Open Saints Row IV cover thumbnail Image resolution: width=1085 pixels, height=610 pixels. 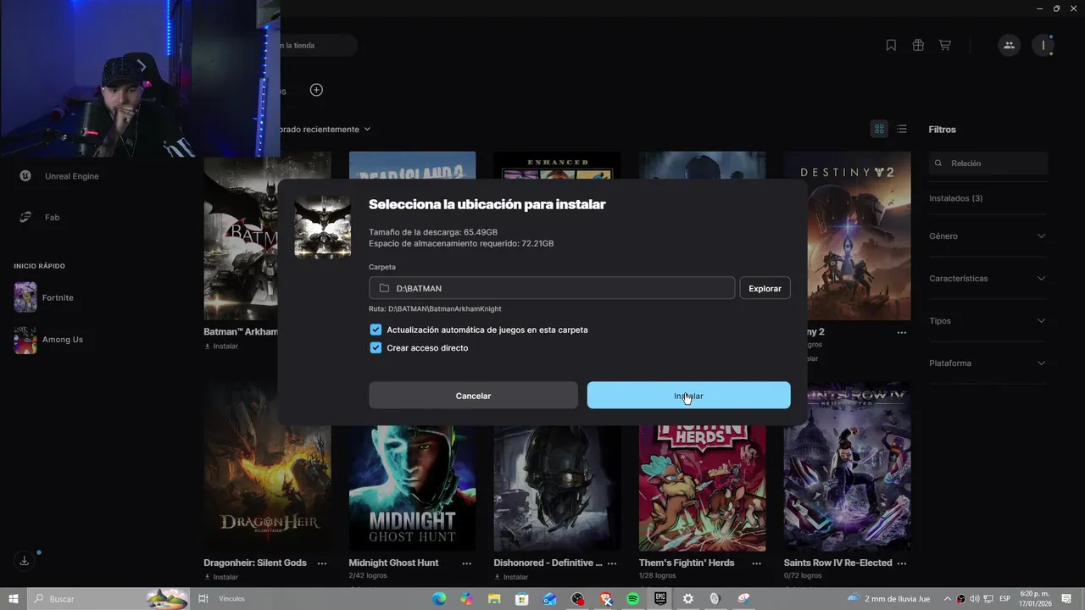(x=847, y=467)
